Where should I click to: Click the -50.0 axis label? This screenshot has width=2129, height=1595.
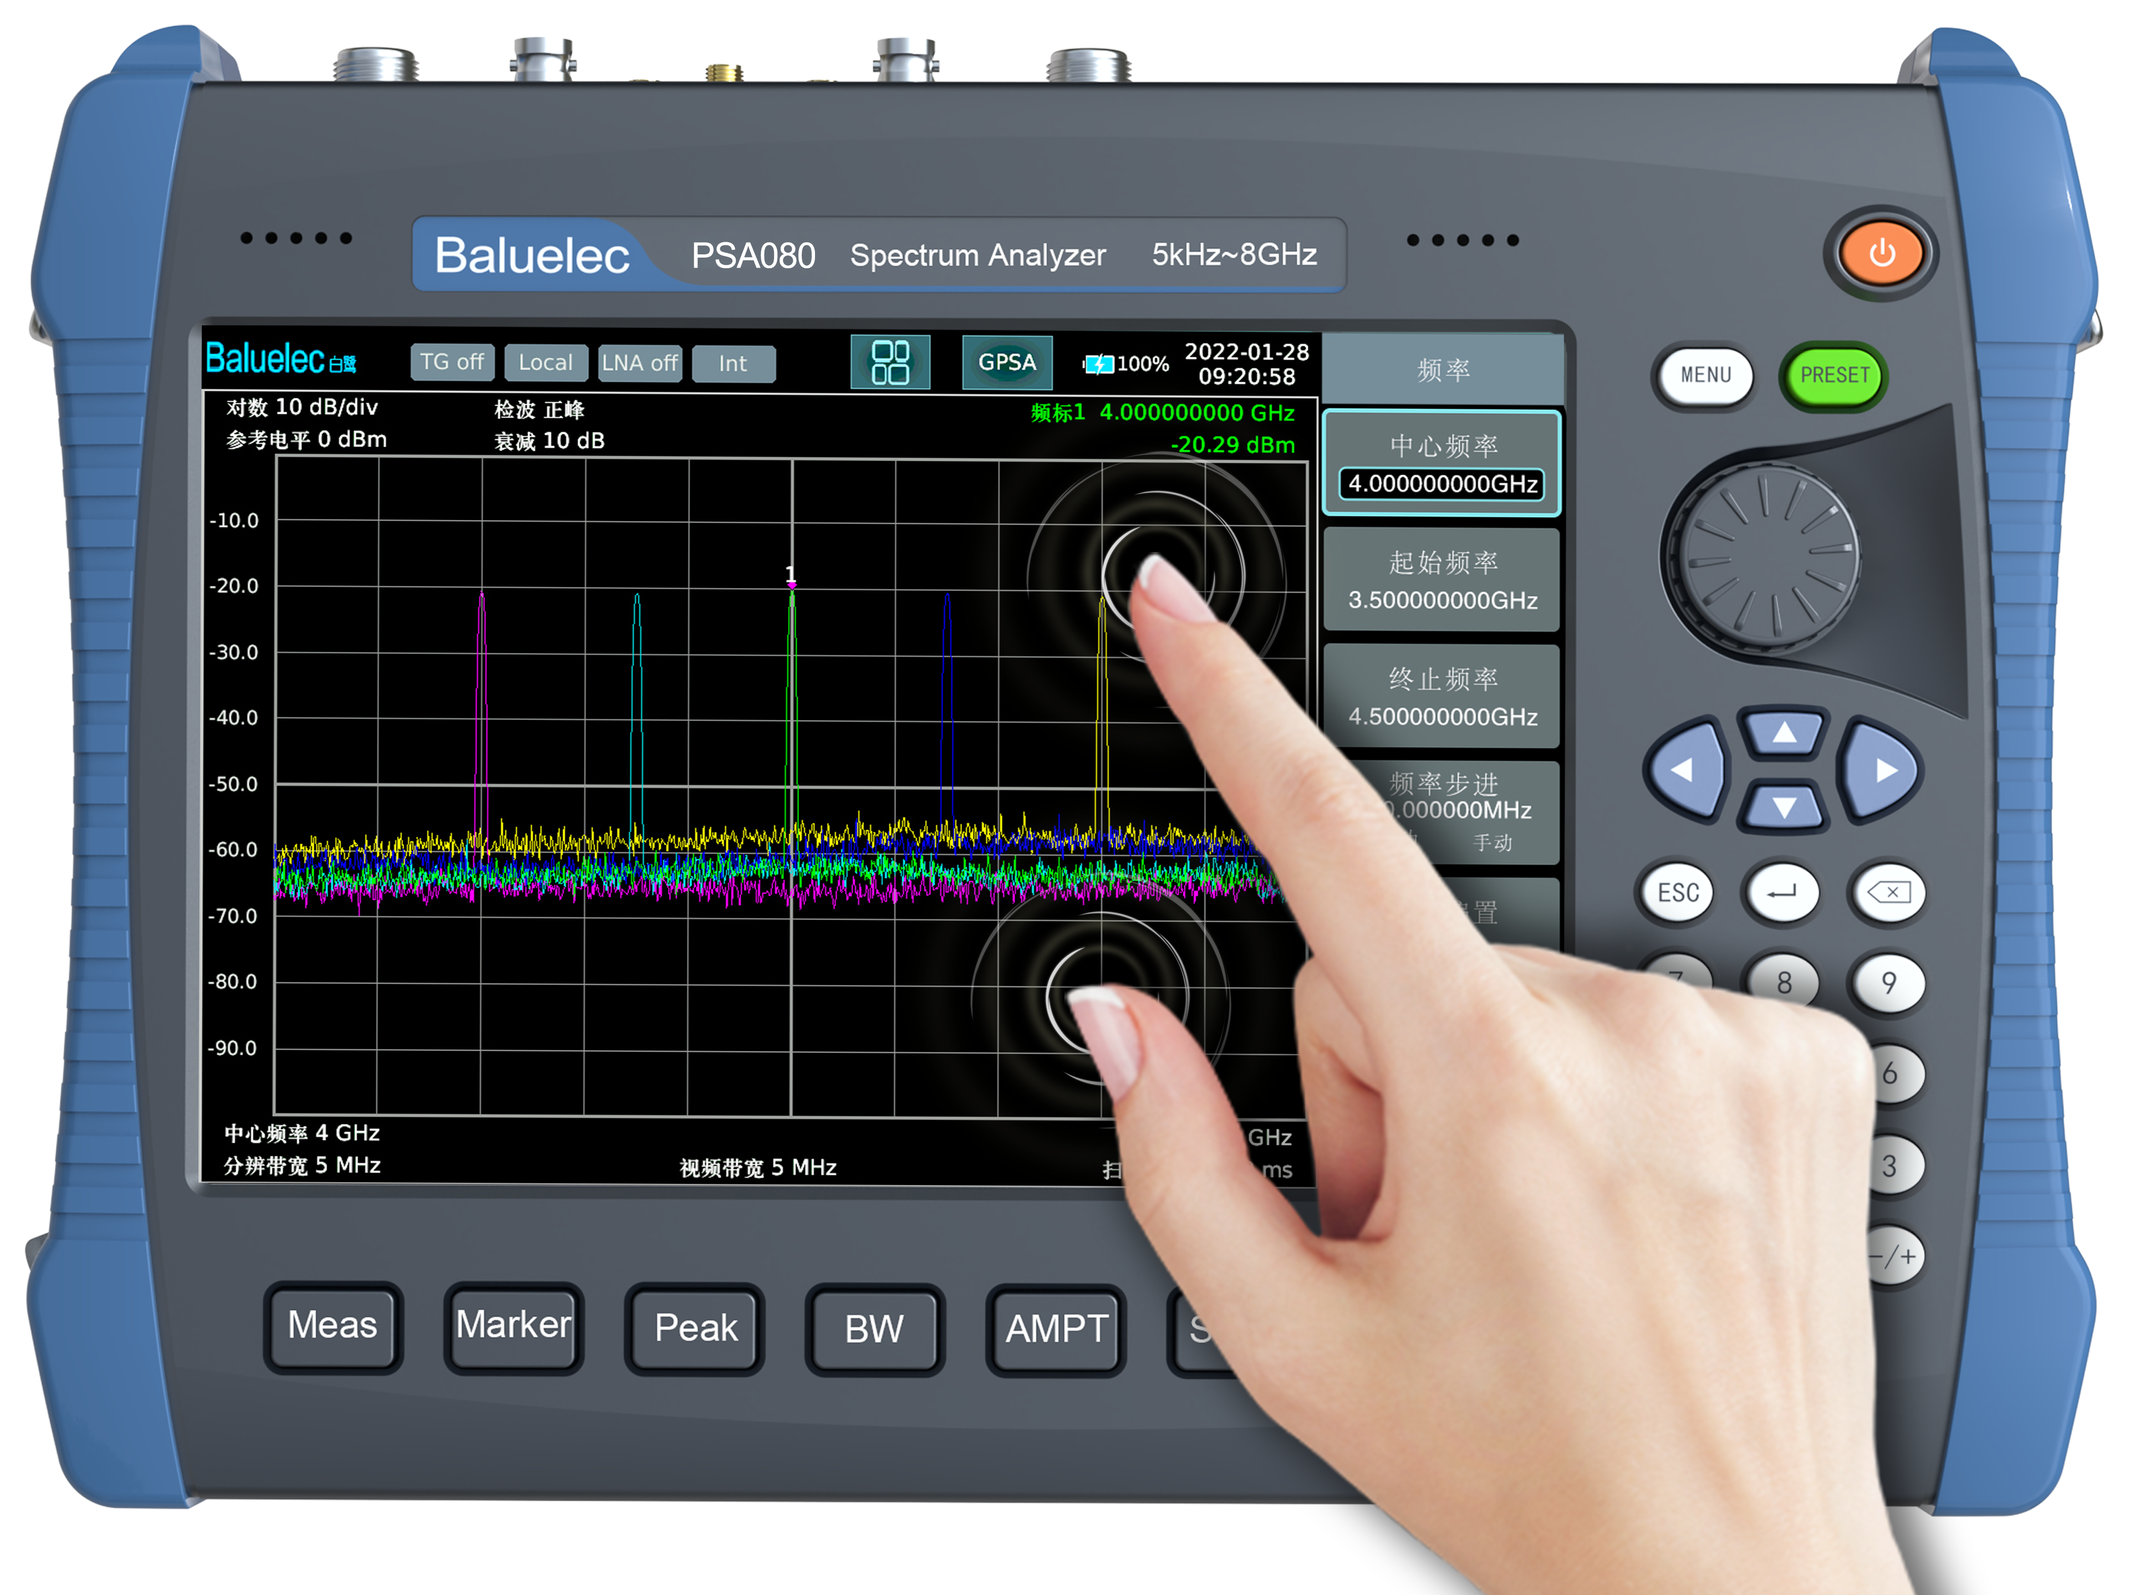[x=233, y=784]
